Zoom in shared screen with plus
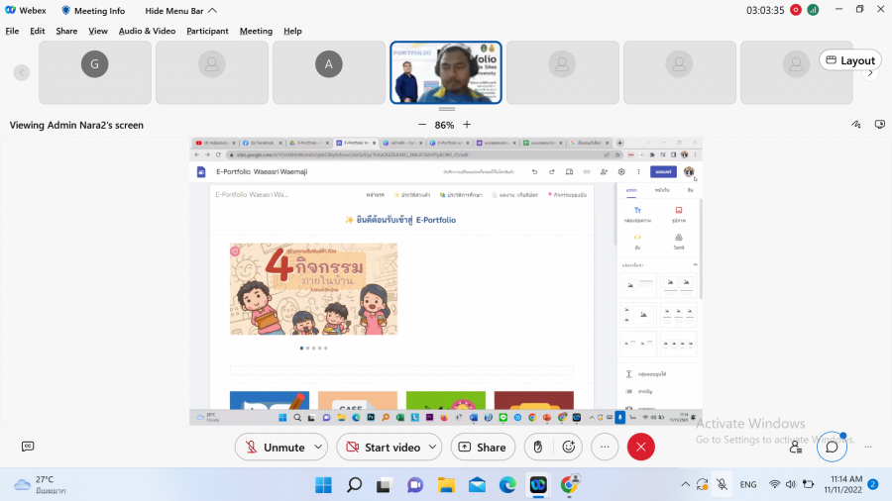Image resolution: width=892 pixels, height=501 pixels. (467, 125)
